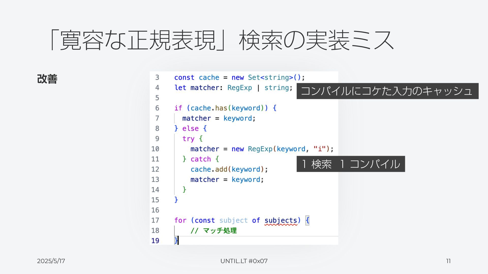Click the footer text UNTIL.LT #0x07
This screenshot has height=274, width=488.
(244, 261)
